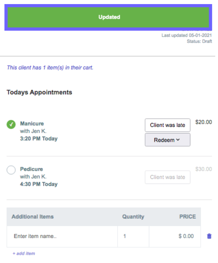
Task: Edit the $ 0.00 price field
Action: [x=175, y=236]
